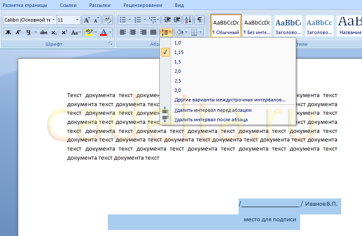Open the Ссылки tab
Screen dimensions: 362x236
(x=68, y=5)
